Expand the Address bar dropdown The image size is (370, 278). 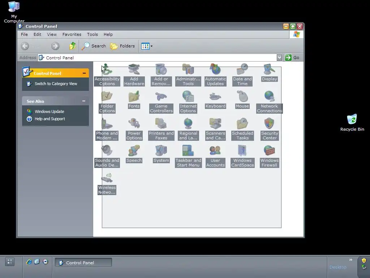pos(279,58)
